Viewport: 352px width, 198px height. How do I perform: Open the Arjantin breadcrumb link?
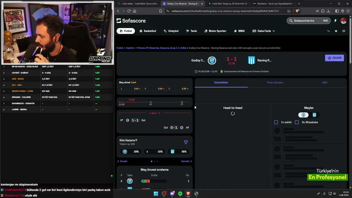130,48
